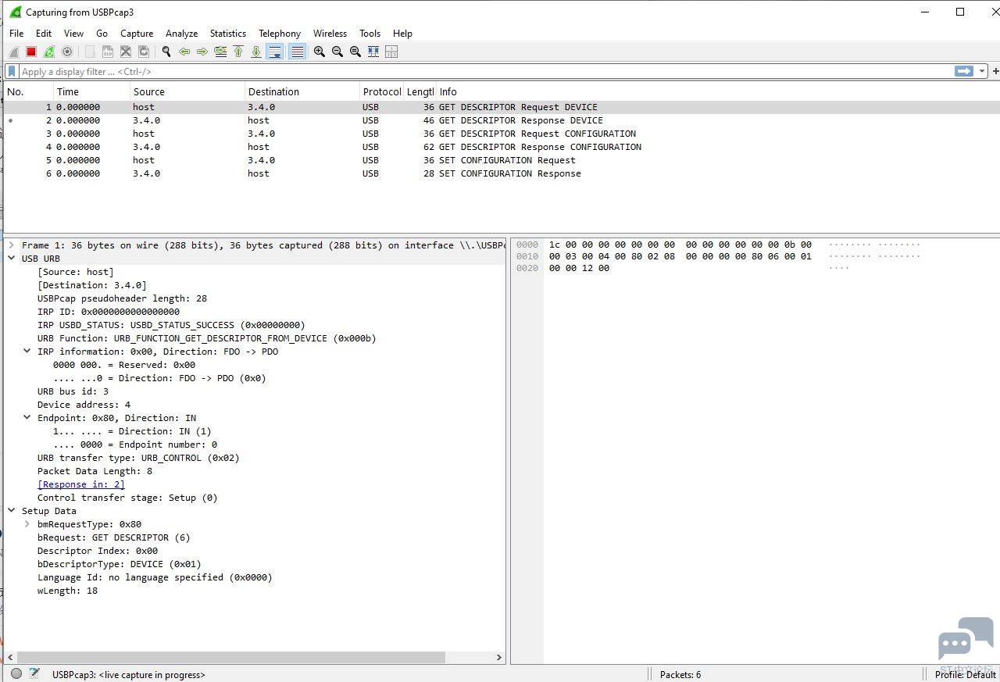Collapse the USB URB section
The image size is (1000, 682).
coord(12,259)
